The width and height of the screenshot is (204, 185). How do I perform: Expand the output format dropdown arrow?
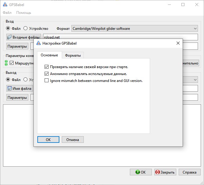point(195,80)
